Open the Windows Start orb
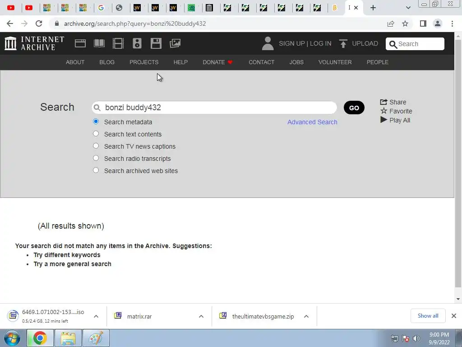This screenshot has height=347, width=462. pyautogui.click(x=12, y=338)
